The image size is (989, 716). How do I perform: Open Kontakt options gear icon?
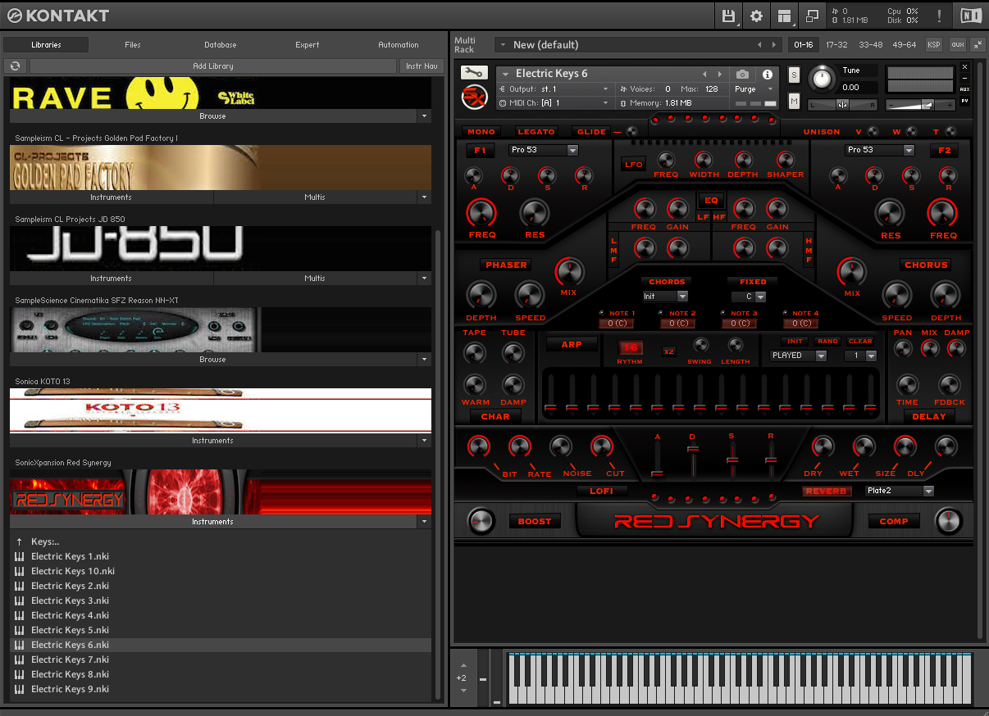(756, 16)
